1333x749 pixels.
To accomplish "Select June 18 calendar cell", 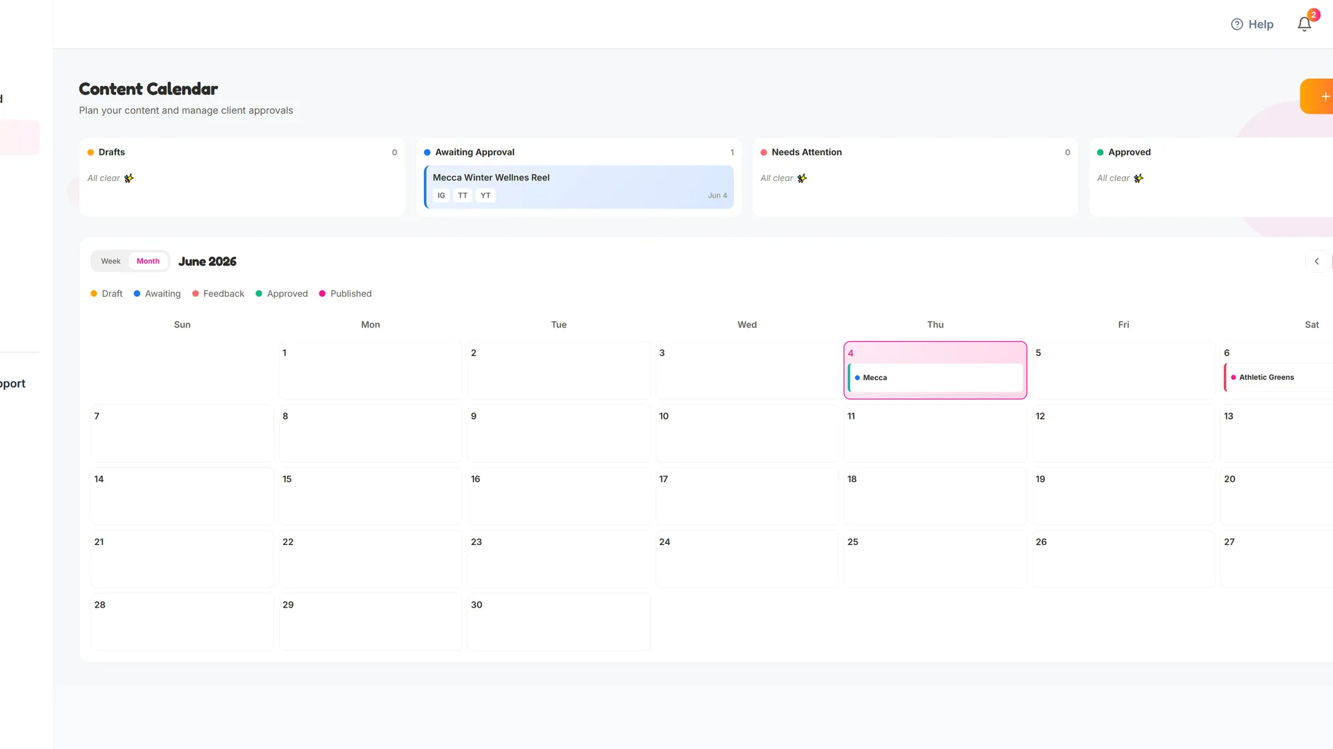I will pos(935,497).
